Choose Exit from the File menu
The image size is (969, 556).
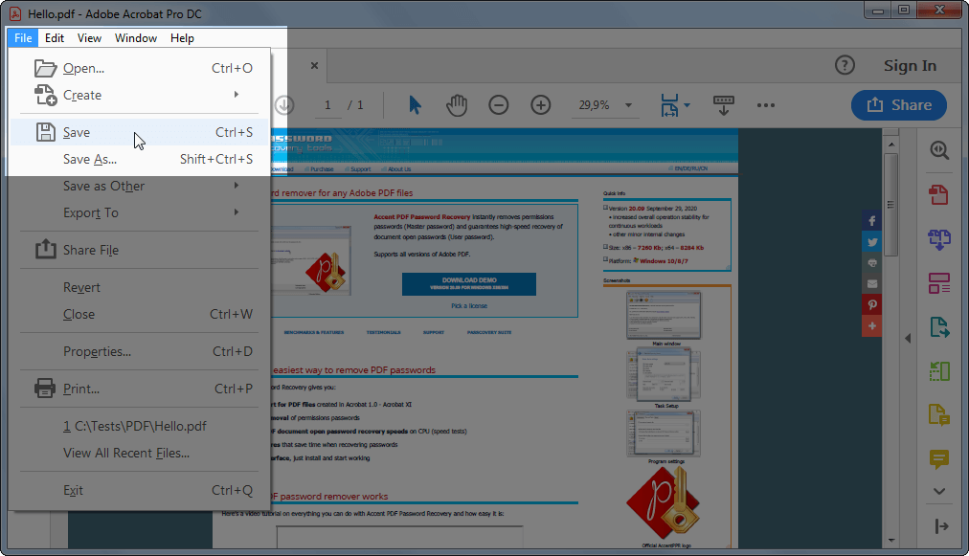(140, 490)
